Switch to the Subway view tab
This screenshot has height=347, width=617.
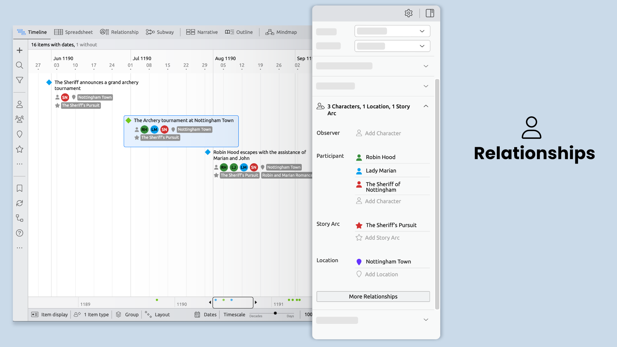click(160, 32)
